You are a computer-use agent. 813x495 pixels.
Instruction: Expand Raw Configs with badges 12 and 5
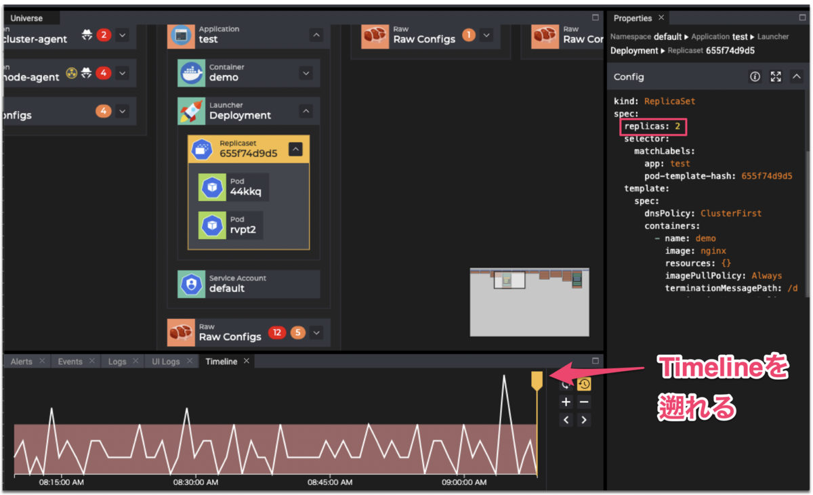[x=316, y=332]
